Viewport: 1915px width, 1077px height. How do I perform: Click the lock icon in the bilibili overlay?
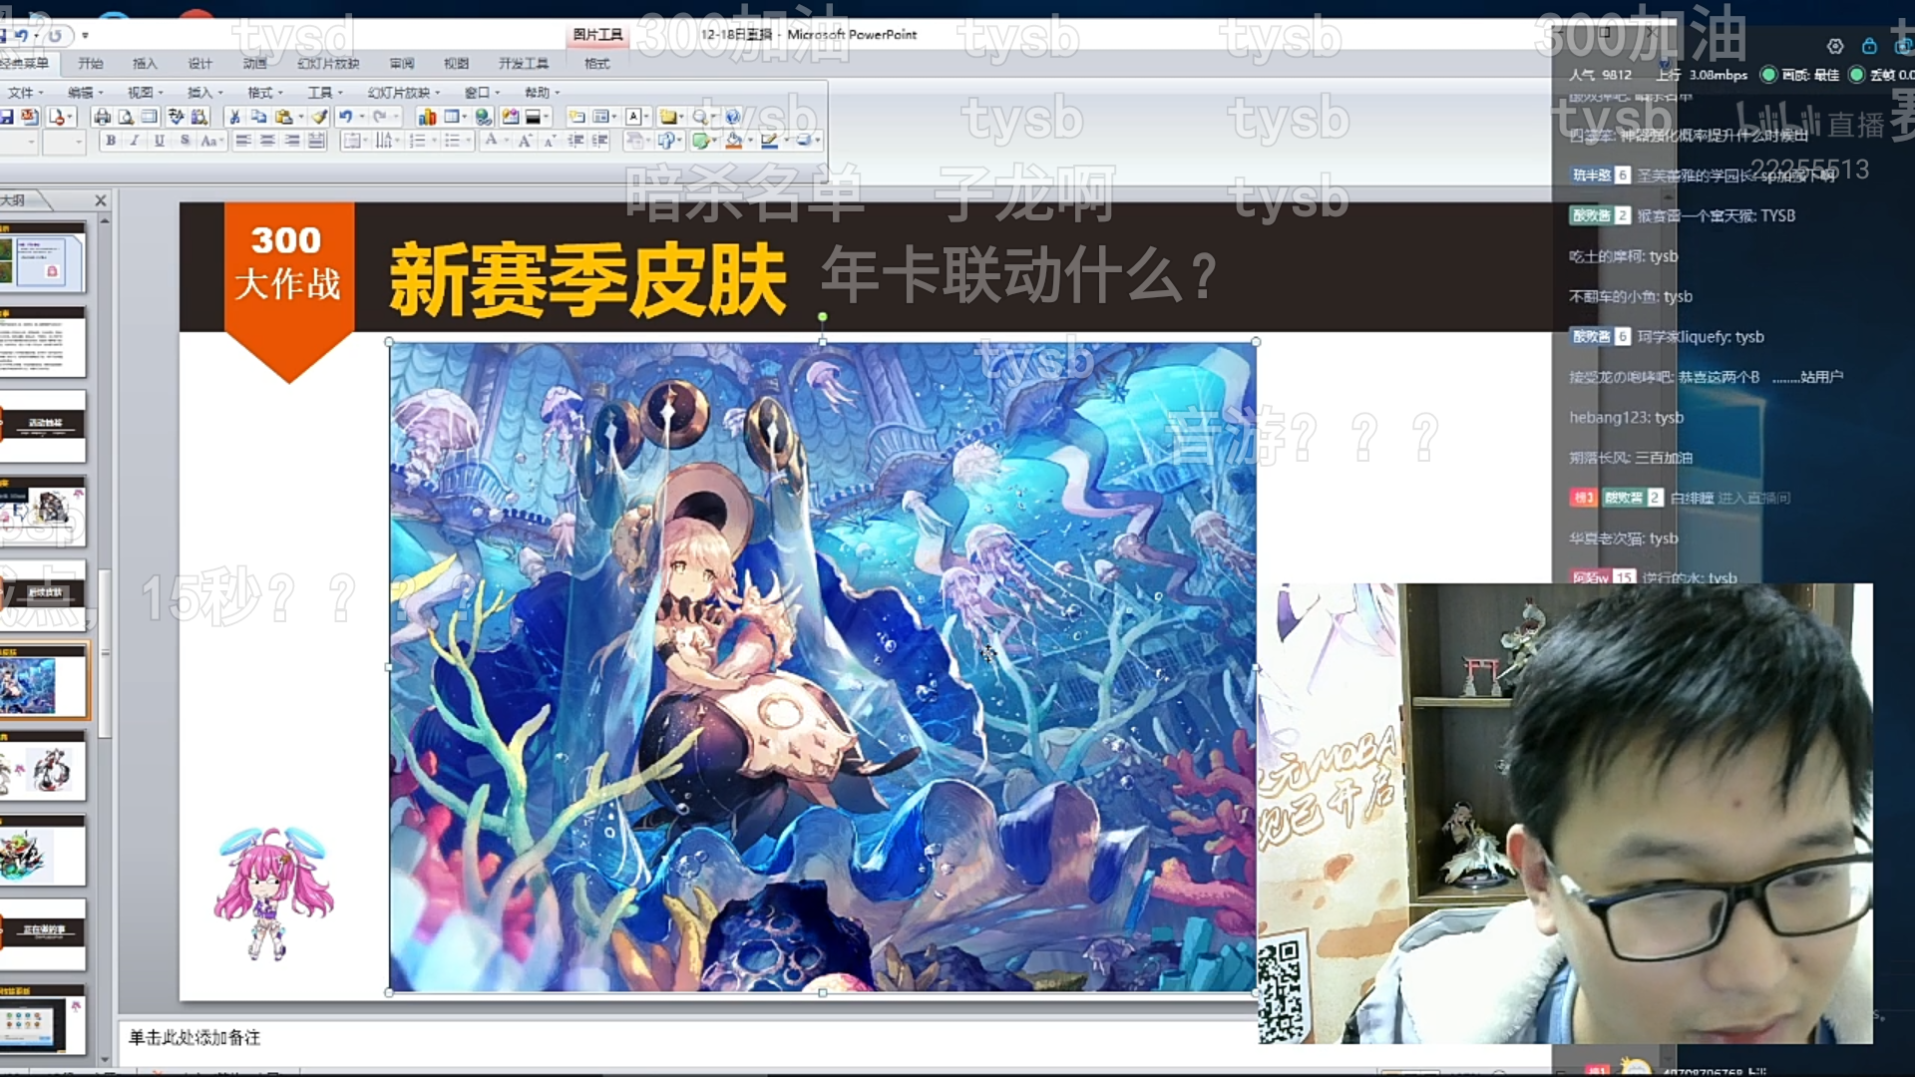coord(1869,46)
